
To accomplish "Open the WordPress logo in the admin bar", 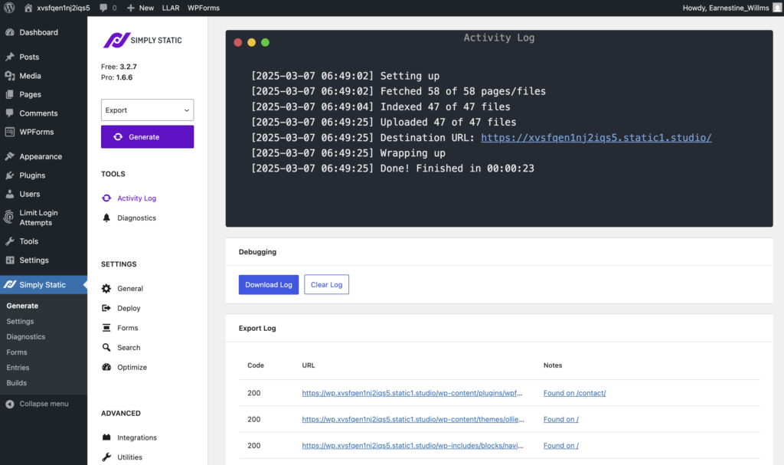I will click(8, 8).
